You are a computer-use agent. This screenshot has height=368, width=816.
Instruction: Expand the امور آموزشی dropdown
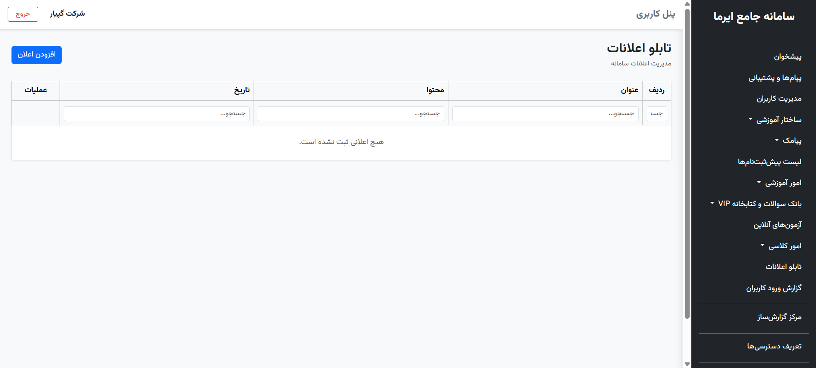coord(779,183)
